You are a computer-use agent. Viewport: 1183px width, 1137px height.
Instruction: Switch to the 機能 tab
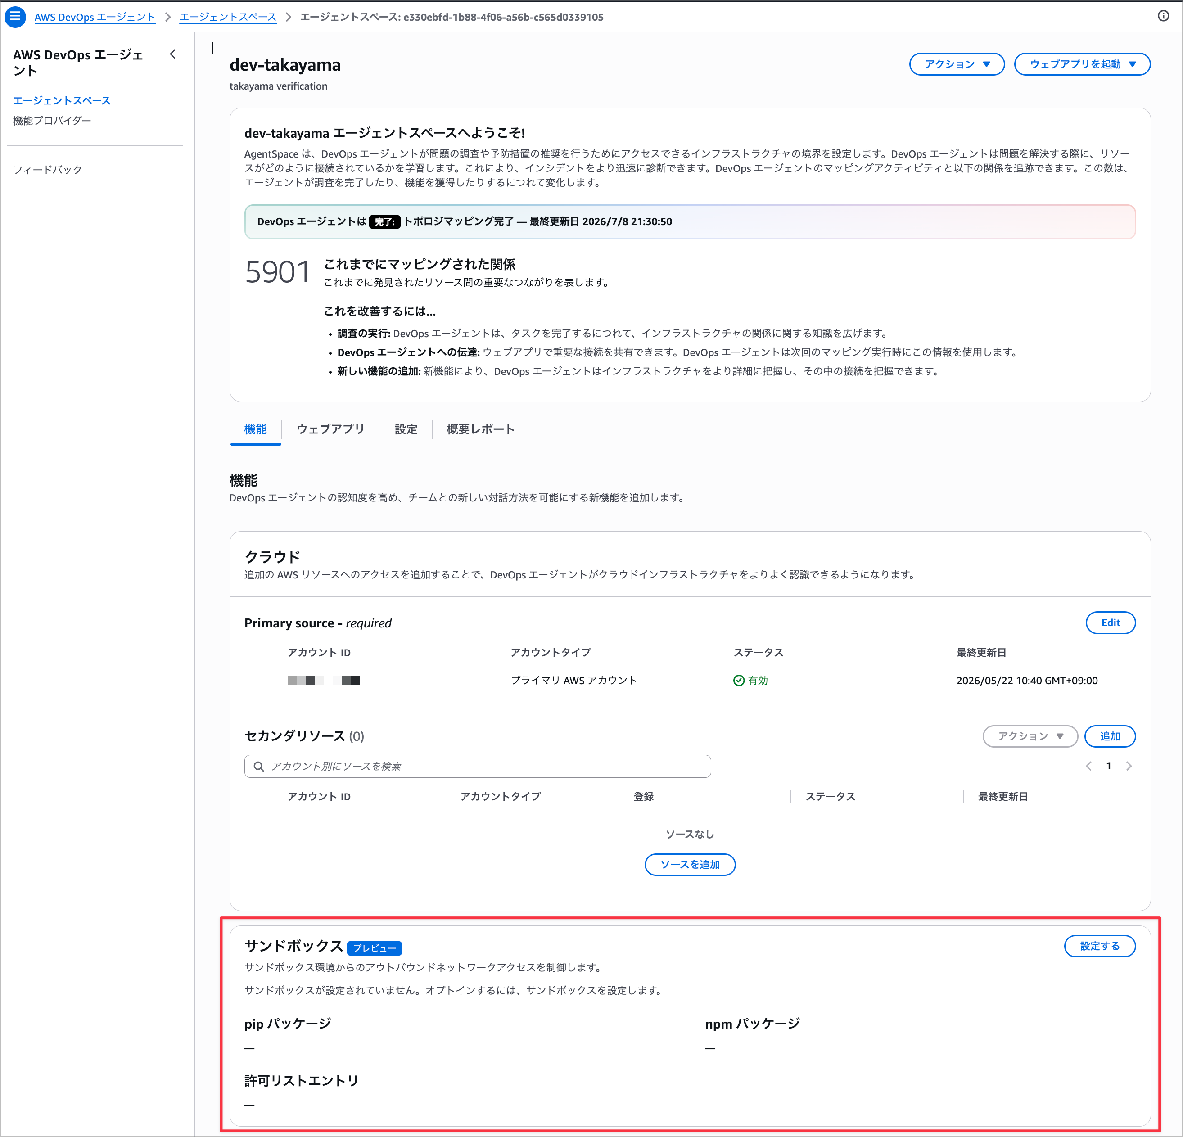click(x=255, y=429)
